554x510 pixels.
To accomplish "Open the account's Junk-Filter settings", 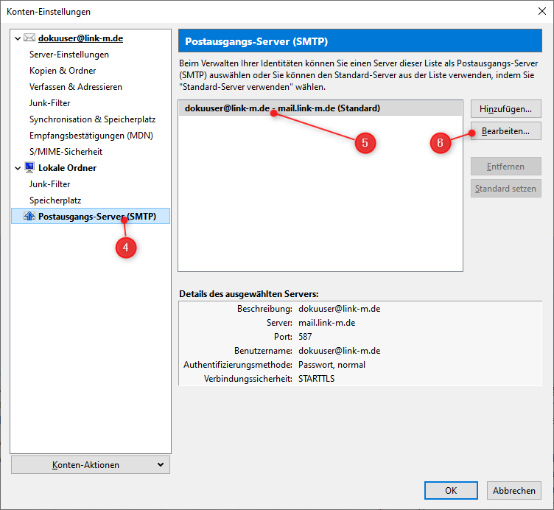I will (x=50, y=103).
